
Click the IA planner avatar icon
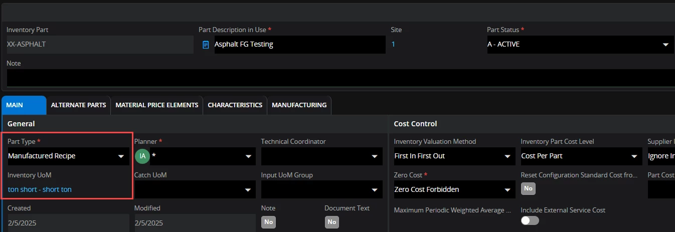[142, 156]
